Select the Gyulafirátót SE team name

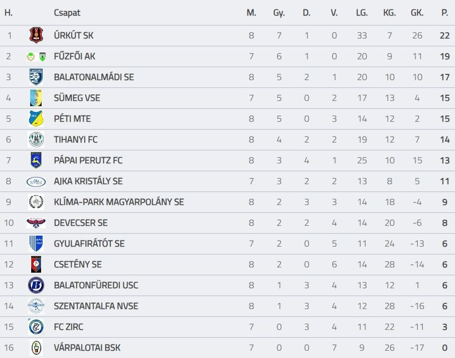click(89, 244)
